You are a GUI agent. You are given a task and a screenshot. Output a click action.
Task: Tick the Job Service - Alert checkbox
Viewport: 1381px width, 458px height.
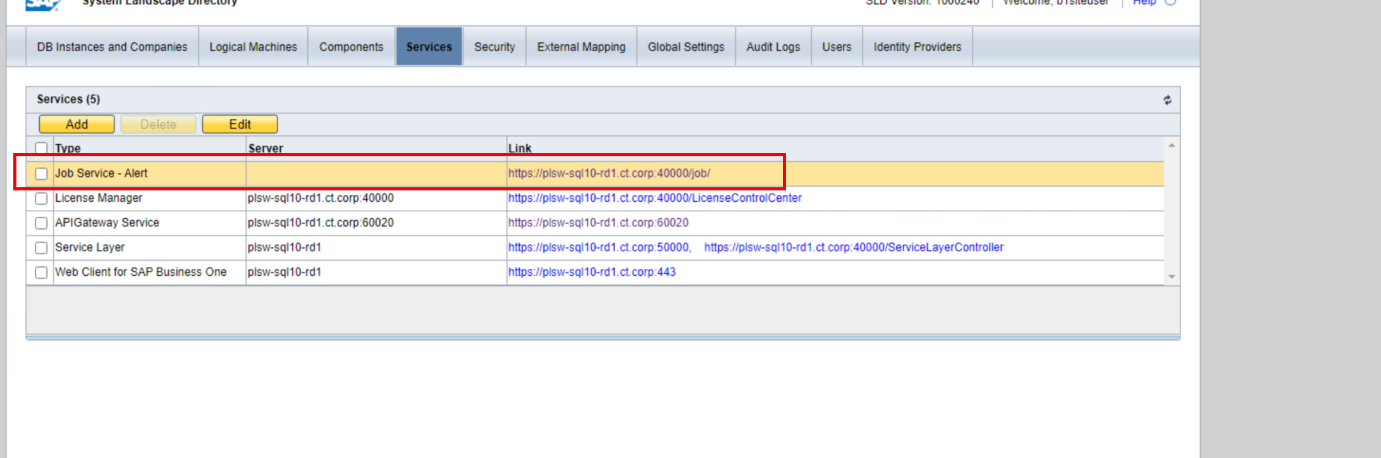pos(41,173)
